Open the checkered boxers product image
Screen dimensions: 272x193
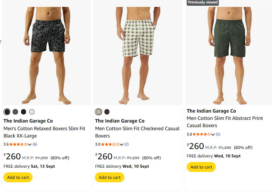[x=138, y=54]
